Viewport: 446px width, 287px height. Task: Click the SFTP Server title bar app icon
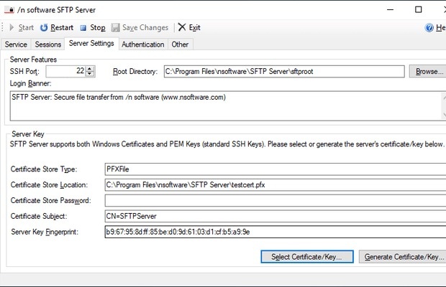coord(9,10)
